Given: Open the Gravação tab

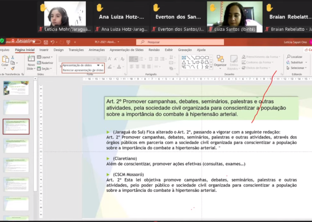Looking at the screenshot, I should pos(185,50).
